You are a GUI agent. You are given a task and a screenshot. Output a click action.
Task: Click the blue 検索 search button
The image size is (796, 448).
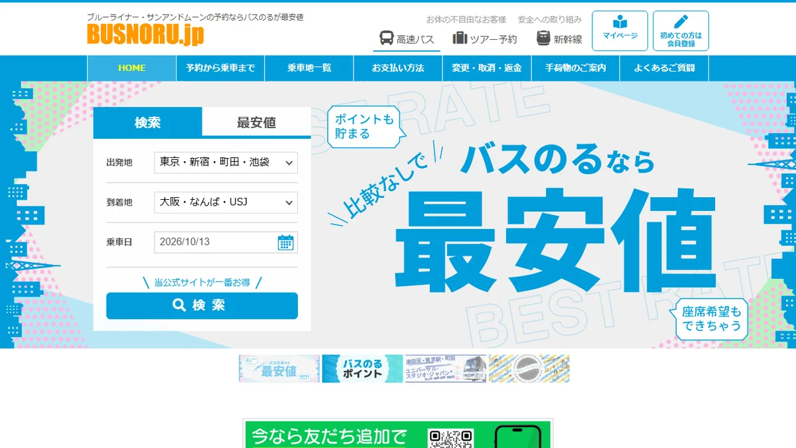click(202, 305)
